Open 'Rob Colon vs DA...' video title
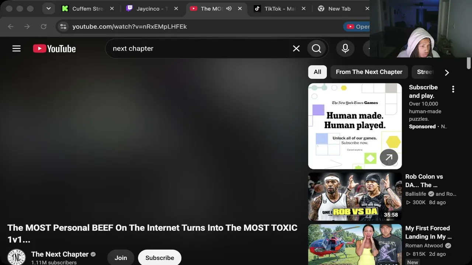Viewport: 472px width, 265px height. point(424,181)
